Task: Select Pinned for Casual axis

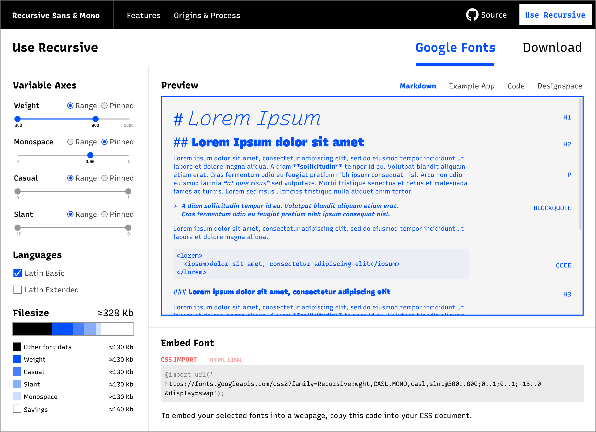Action: click(x=105, y=178)
